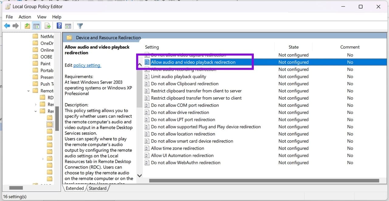Switch to the Extended tab
Screen dimensions: 389x201
coord(75,188)
